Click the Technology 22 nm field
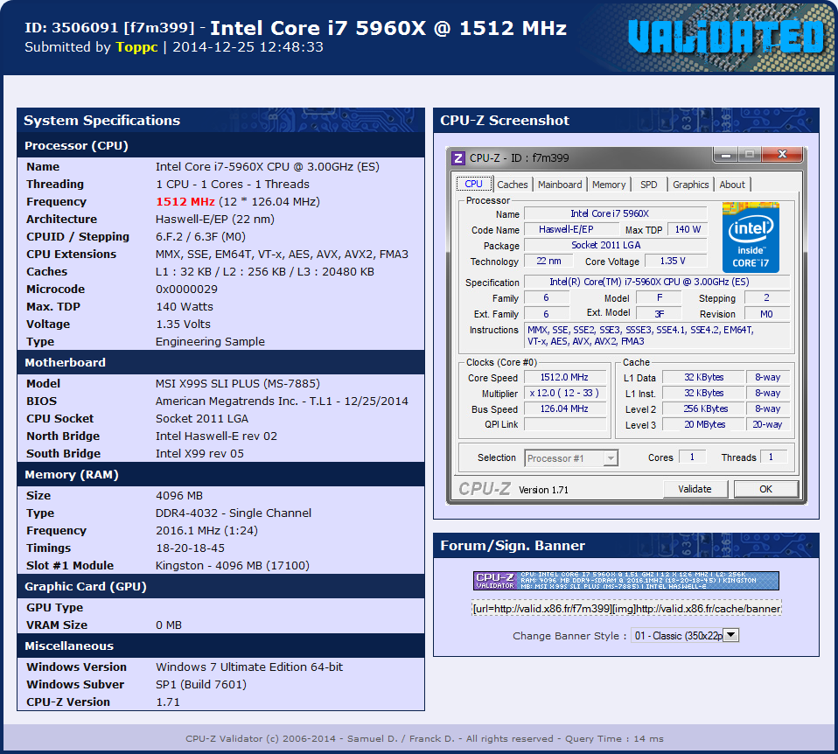 point(548,261)
